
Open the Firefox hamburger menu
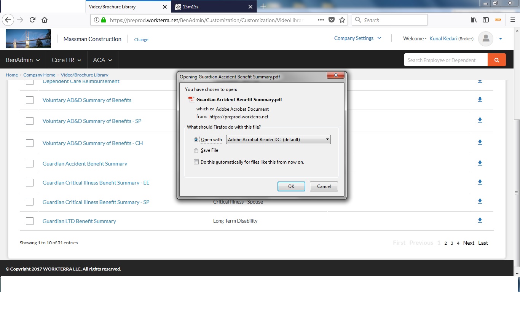[512, 20]
